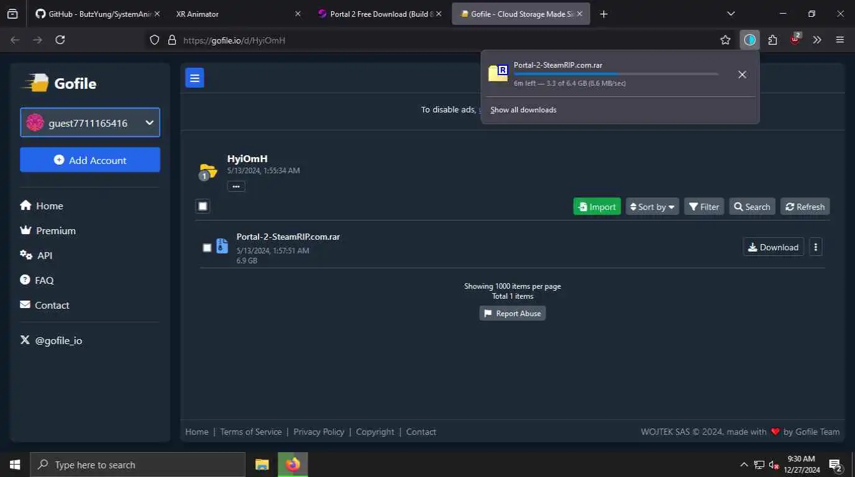
Task: Open the Sort by dropdown
Action: [652, 207]
